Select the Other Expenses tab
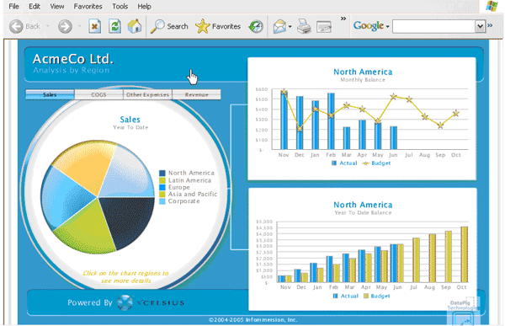This screenshot has width=505, height=326. (x=147, y=94)
